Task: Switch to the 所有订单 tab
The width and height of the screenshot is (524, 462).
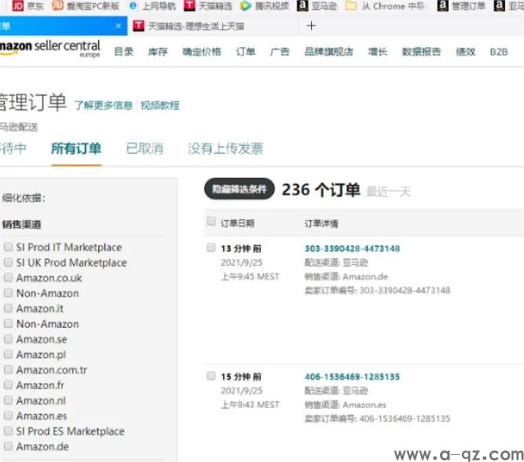Action: click(x=76, y=149)
